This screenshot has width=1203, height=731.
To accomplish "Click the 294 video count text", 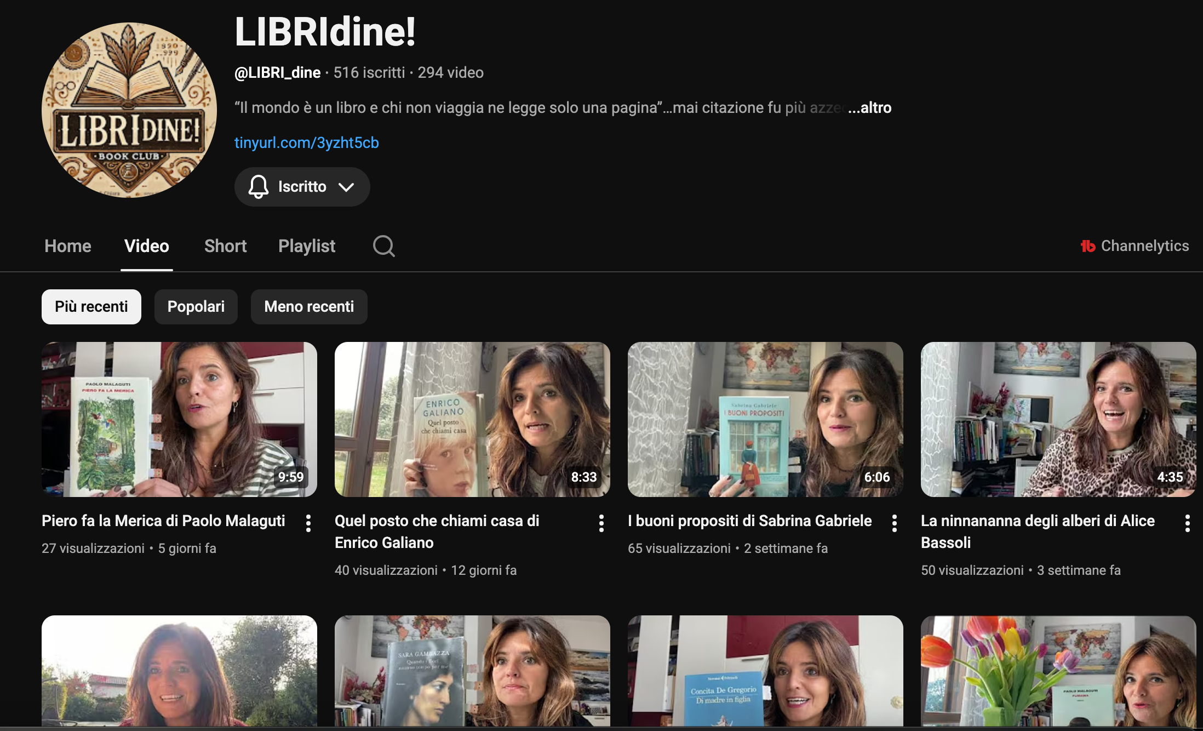I will (451, 72).
